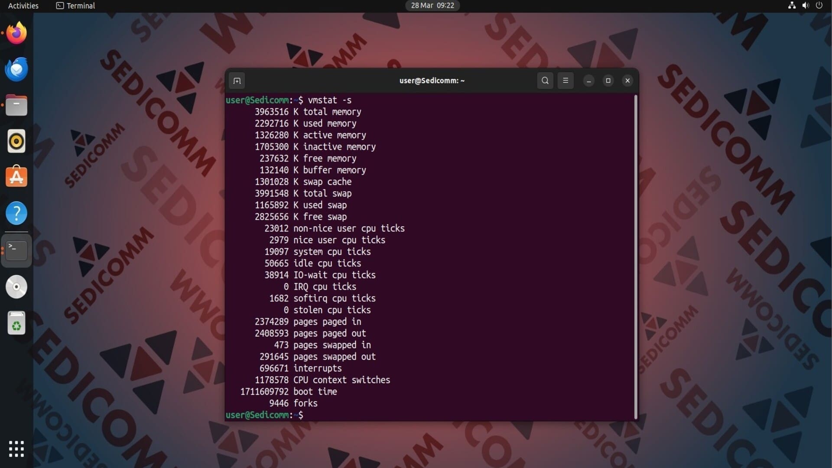Viewport: 832px width, 468px height.
Task: Open the disc drive icon
Action: click(16, 287)
